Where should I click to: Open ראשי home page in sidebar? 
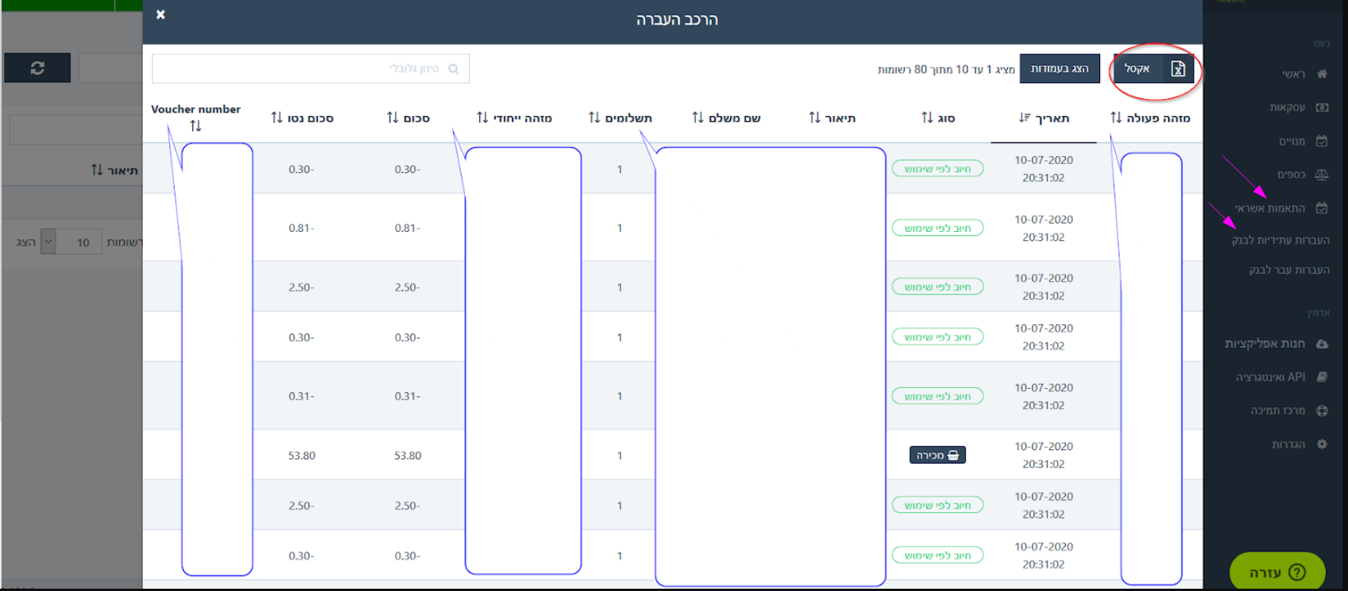click(1305, 74)
